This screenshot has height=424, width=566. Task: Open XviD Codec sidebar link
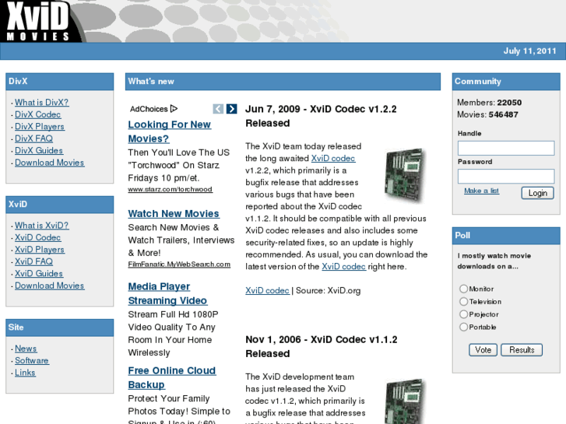click(x=38, y=237)
